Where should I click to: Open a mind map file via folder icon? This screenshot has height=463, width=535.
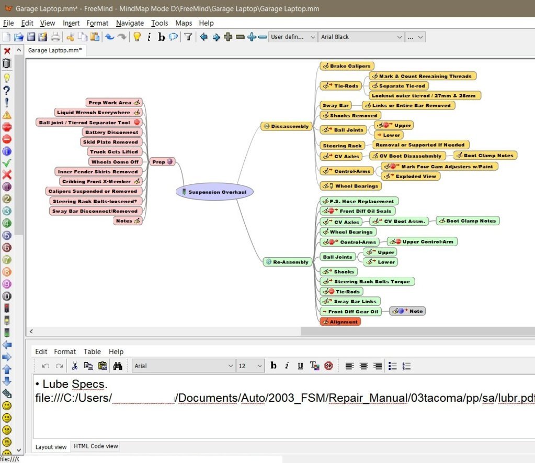[18, 37]
